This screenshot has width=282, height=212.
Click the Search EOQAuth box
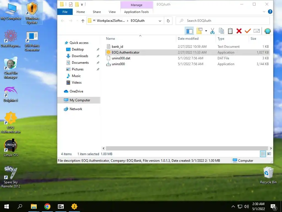[223, 21]
